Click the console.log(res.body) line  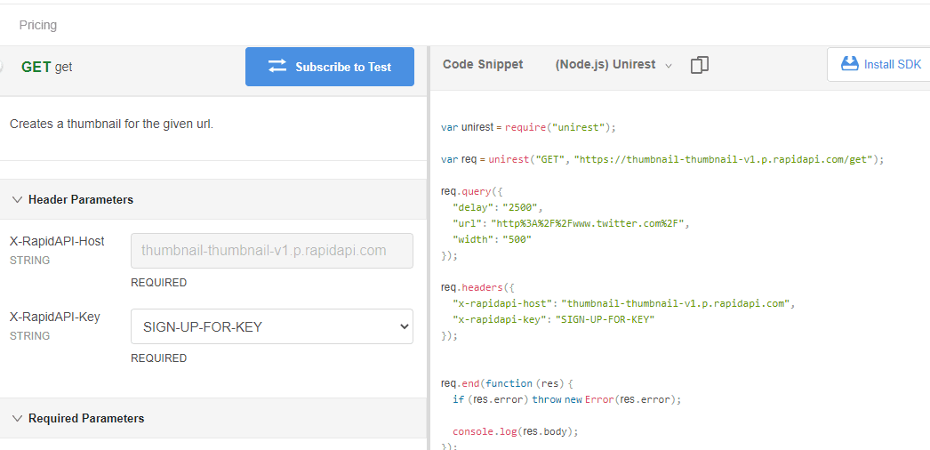point(515,431)
